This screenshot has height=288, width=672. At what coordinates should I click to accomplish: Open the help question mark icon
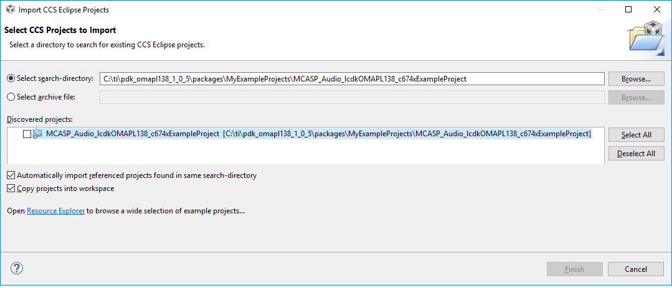17,269
